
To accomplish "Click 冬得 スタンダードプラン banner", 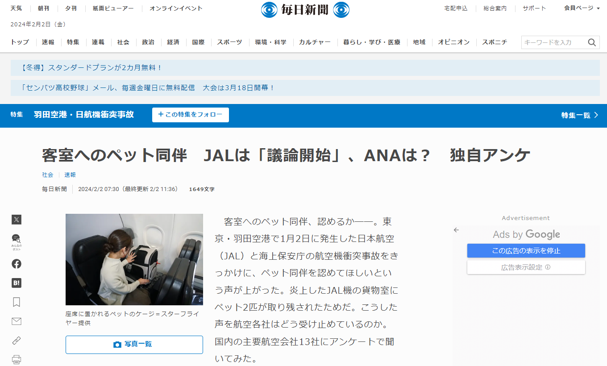I will point(305,68).
